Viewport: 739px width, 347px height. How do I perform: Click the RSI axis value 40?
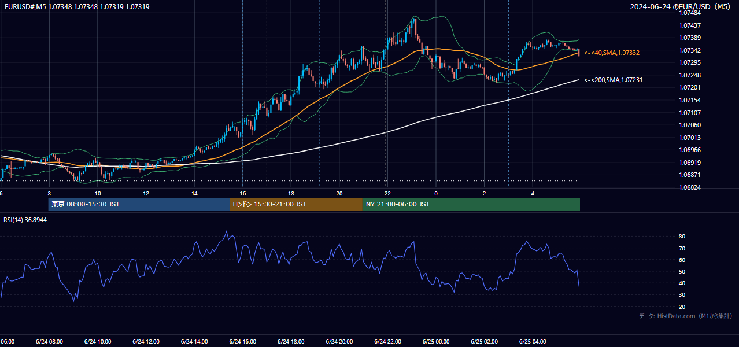click(682, 283)
